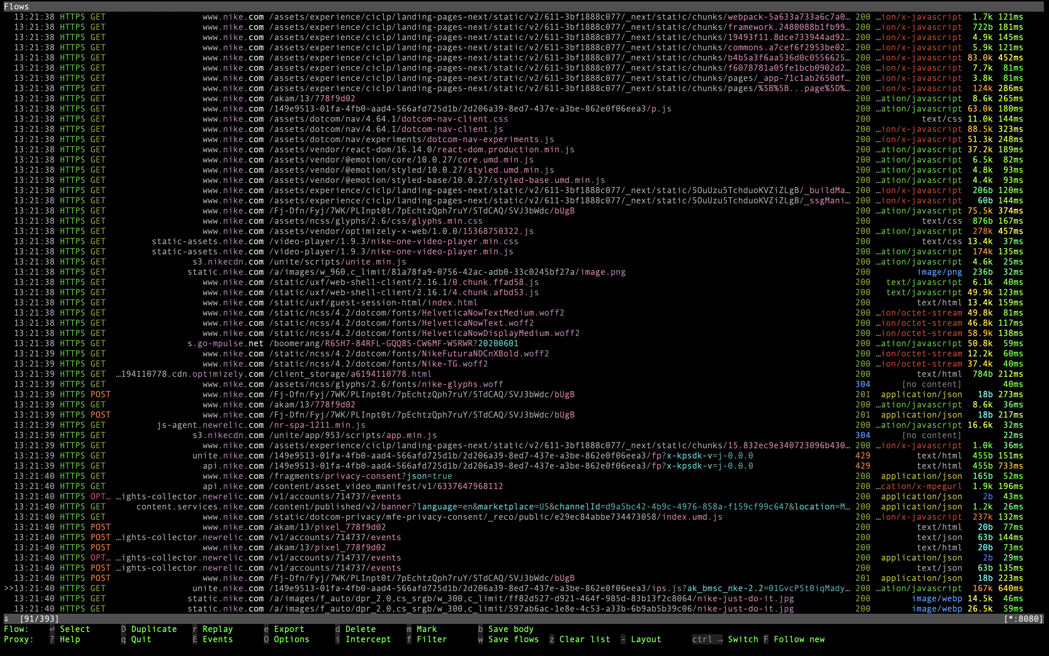Select the dotcom-nav-client.js flow
1049x656 pixels.
tap(524, 129)
